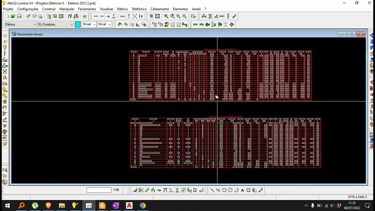Click the cyan layer color swatch

tap(78, 24)
